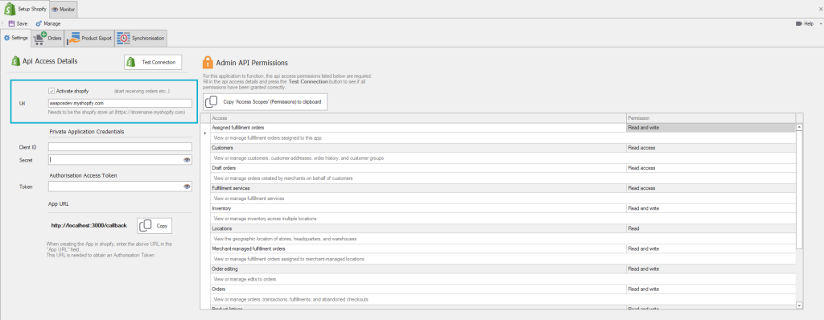824x320 pixels.
Task: Click the eye icon on Monitor tab
Action: pos(56,10)
